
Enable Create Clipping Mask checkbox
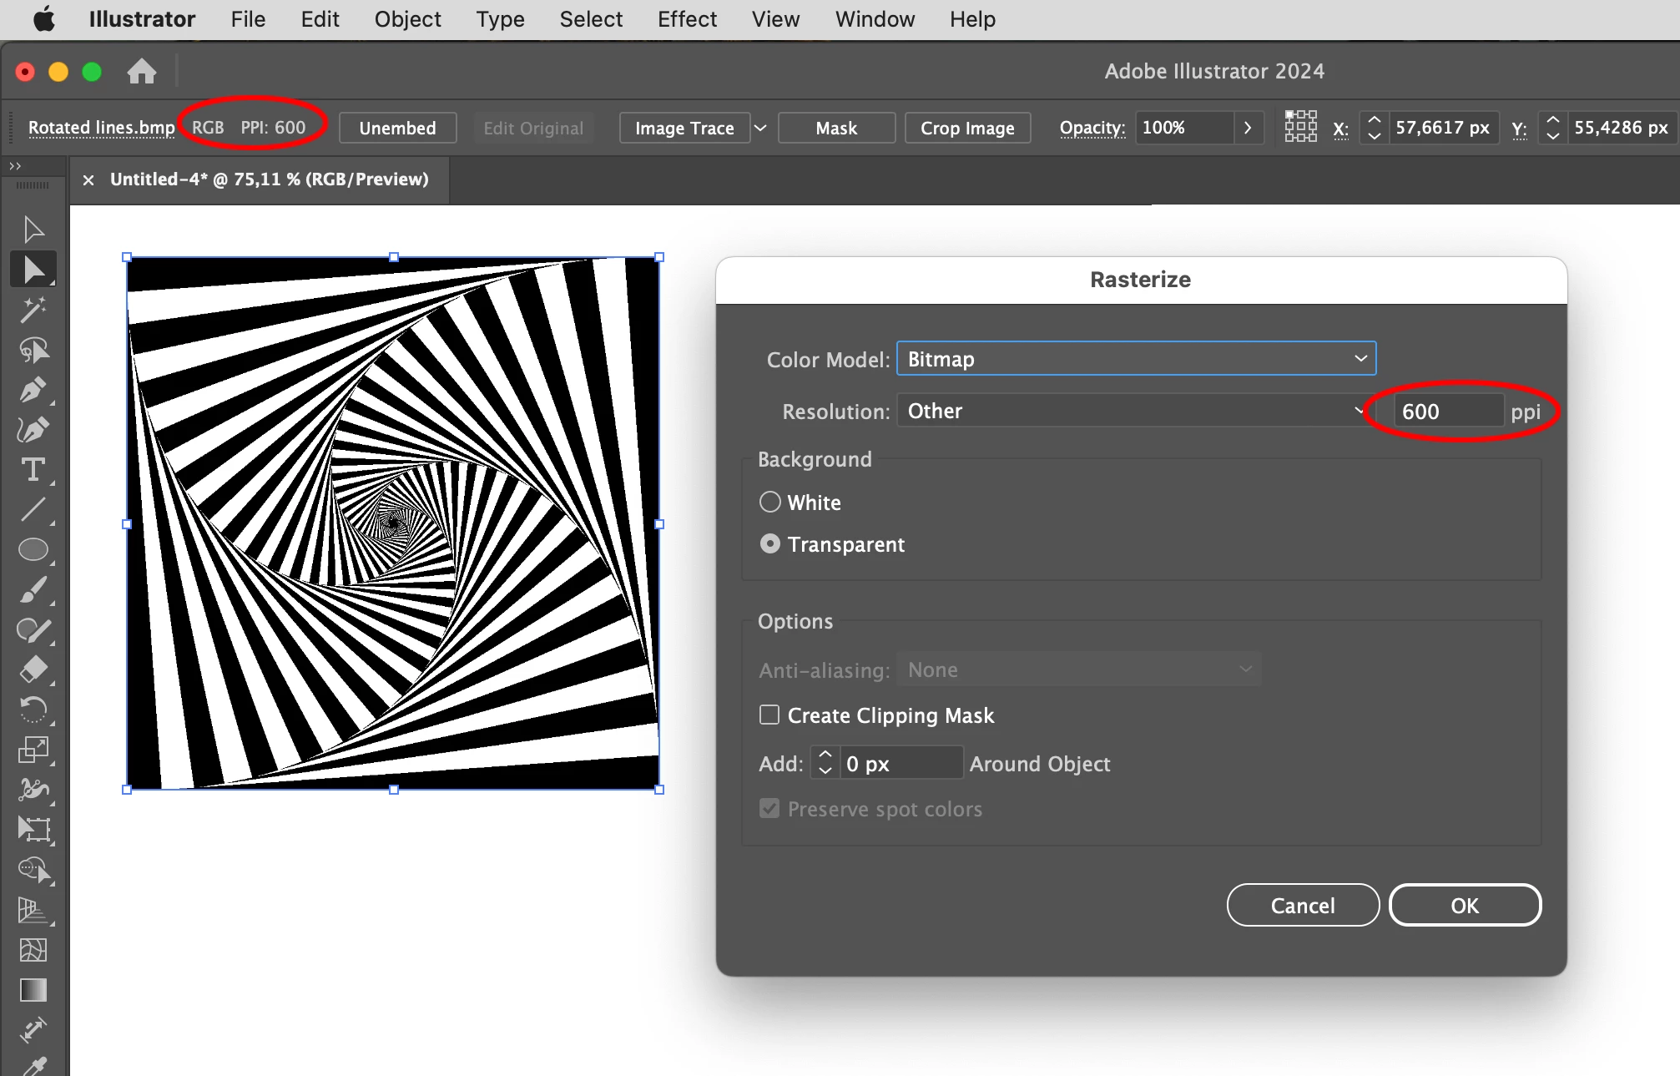tap(769, 715)
